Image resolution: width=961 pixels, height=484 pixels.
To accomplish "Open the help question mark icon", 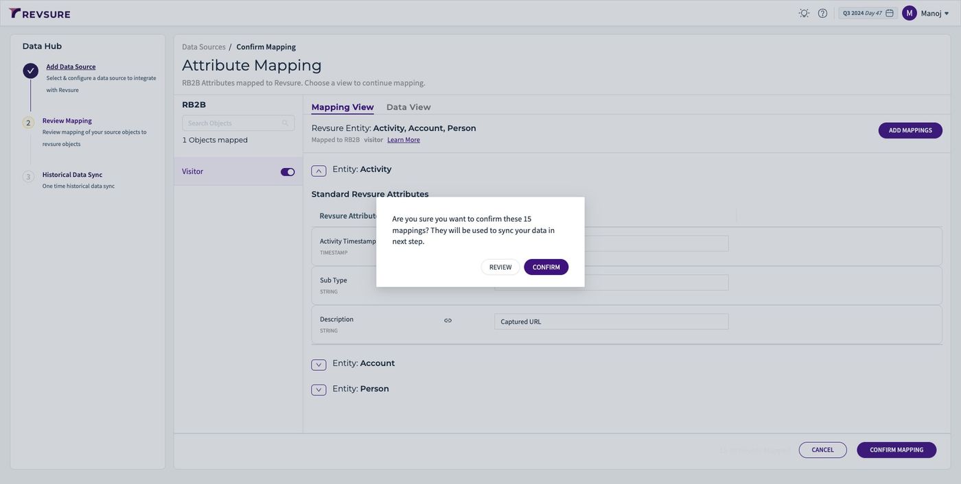I will [x=822, y=13].
